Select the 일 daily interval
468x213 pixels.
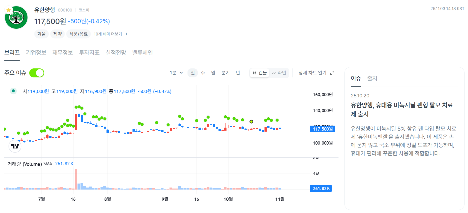pyautogui.click(x=192, y=73)
